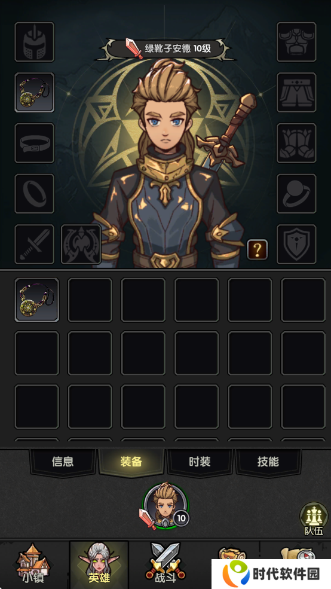Select the plain ring slot
The width and height of the screenshot is (331, 589).
[x=35, y=194]
